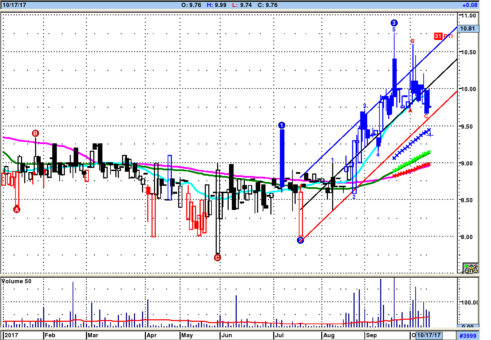Click the balance scales icon
The width and height of the screenshot is (491, 340).
click(470, 268)
